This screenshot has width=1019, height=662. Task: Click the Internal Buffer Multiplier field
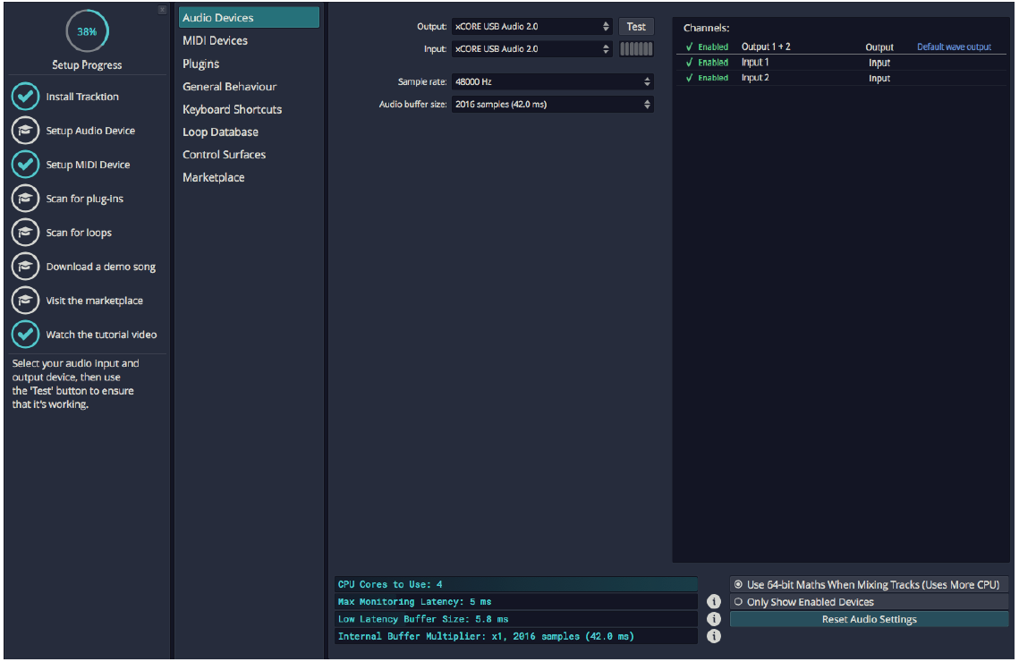[516, 636]
